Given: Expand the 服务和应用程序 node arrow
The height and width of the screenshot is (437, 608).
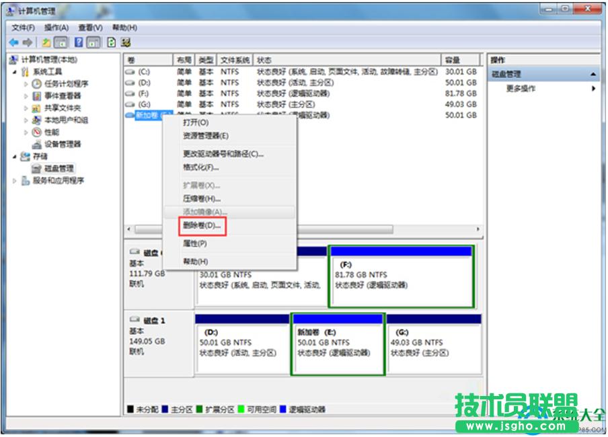Looking at the screenshot, I should click(x=15, y=181).
